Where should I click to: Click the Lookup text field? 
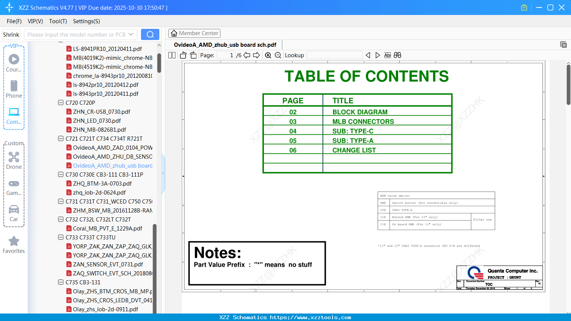(335, 55)
